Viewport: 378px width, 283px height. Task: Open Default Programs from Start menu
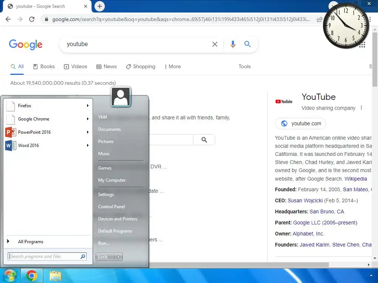point(115,231)
